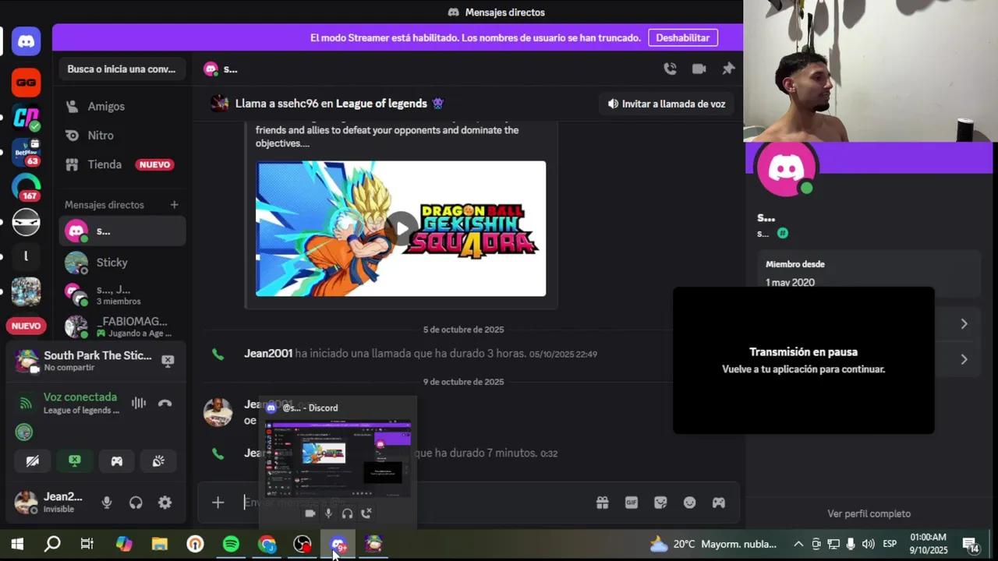The height and width of the screenshot is (561, 998).
Task: Toggle deafen in Discord taskbar preview
Action: 347,513
